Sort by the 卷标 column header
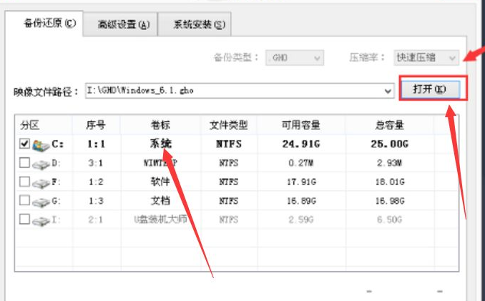485x301 pixels. [x=160, y=125]
